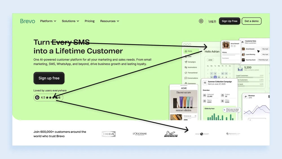Screen dimensions: 282x159
Task: Click the L'Occitane logo
Action: coord(140,134)
